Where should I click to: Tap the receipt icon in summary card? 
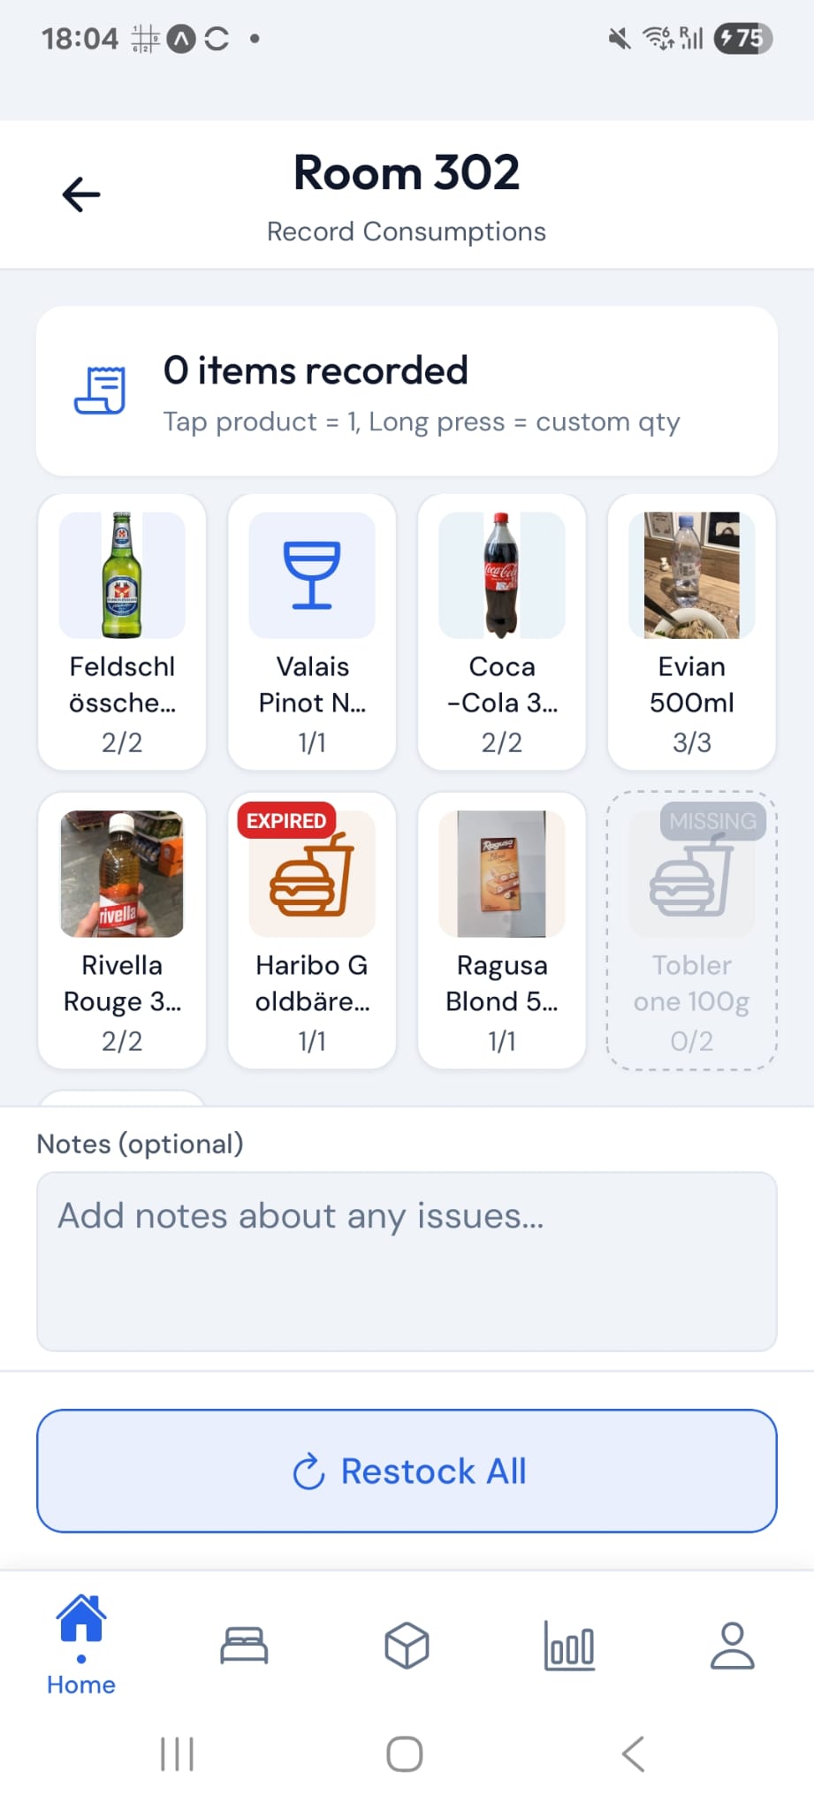pyautogui.click(x=100, y=391)
